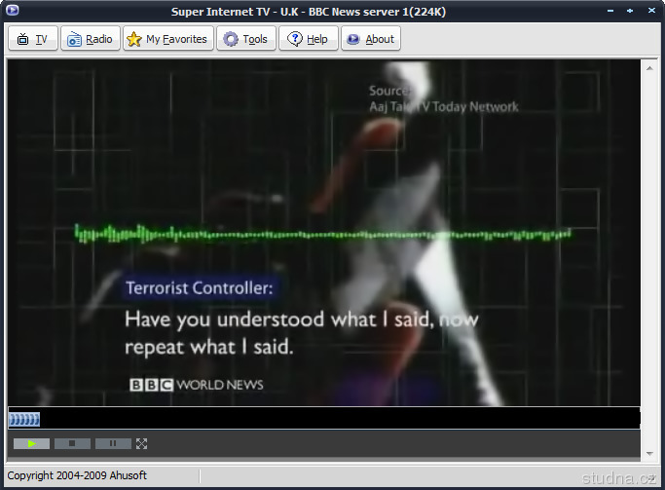Click the BBC World News video area
This screenshot has width=665, height=490.
323,234
